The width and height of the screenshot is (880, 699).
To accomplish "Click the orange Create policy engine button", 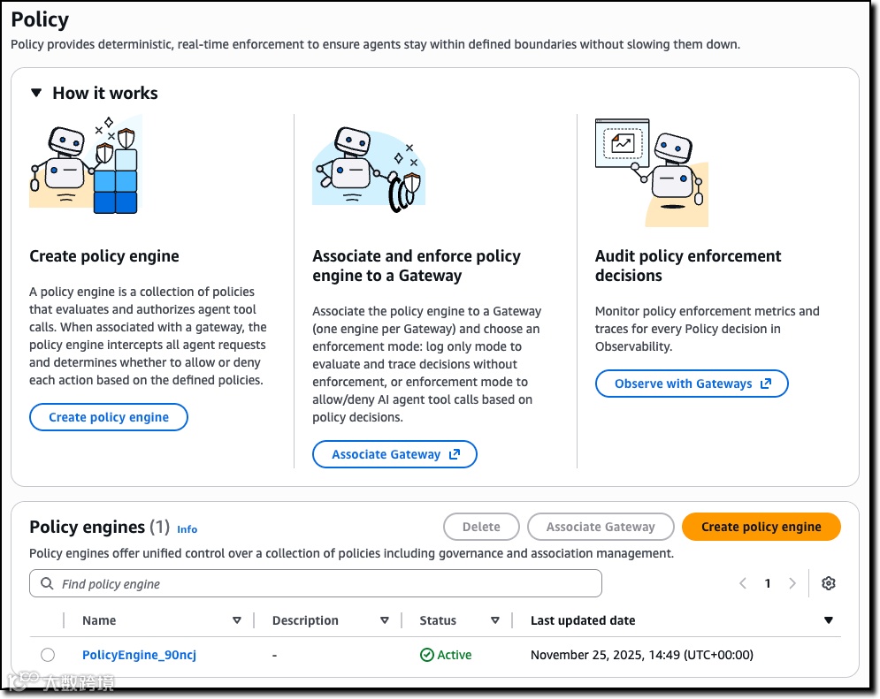I will [761, 527].
